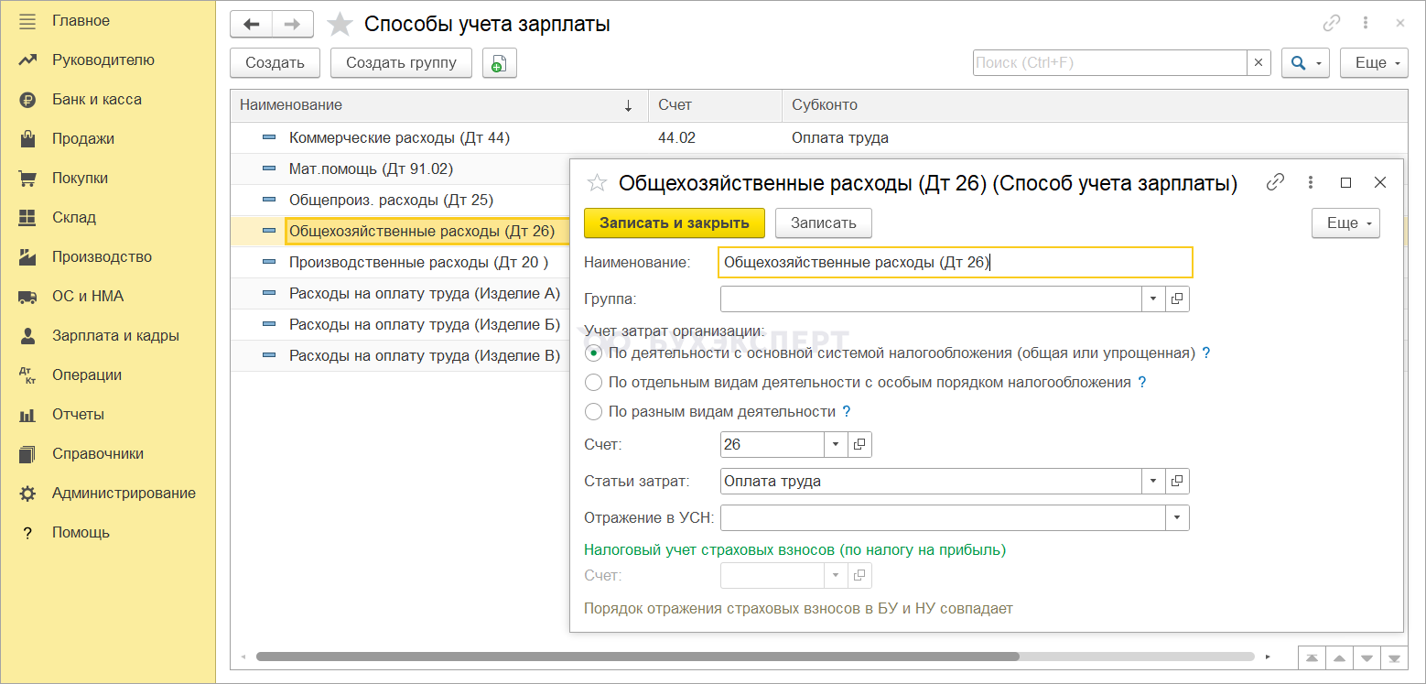
Task: Expand the Группа dropdown list
Action: pyautogui.click(x=1152, y=299)
